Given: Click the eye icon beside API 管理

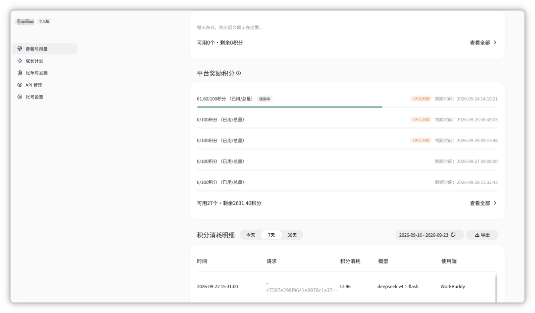Looking at the screenshot, I should (x=20, y=85).
